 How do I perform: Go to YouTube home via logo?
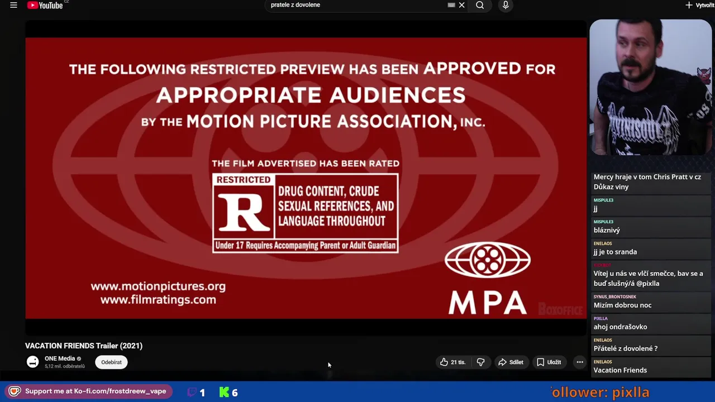point(45,5)
